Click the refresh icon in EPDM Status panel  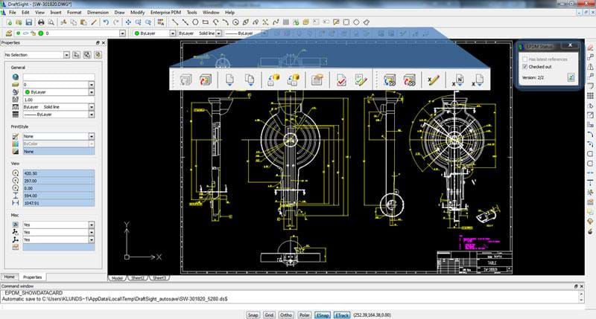pos(571,77)
